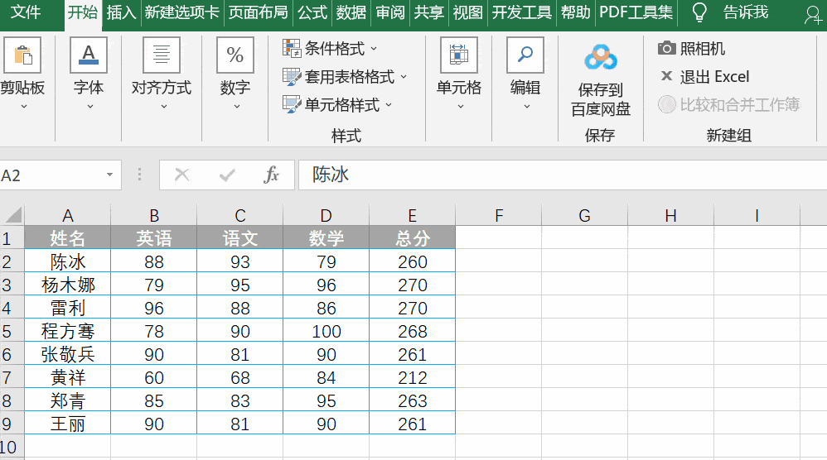Switch to the PDF工具集 tab
Screen dimensions: 827x460
(x=636, y=12)
